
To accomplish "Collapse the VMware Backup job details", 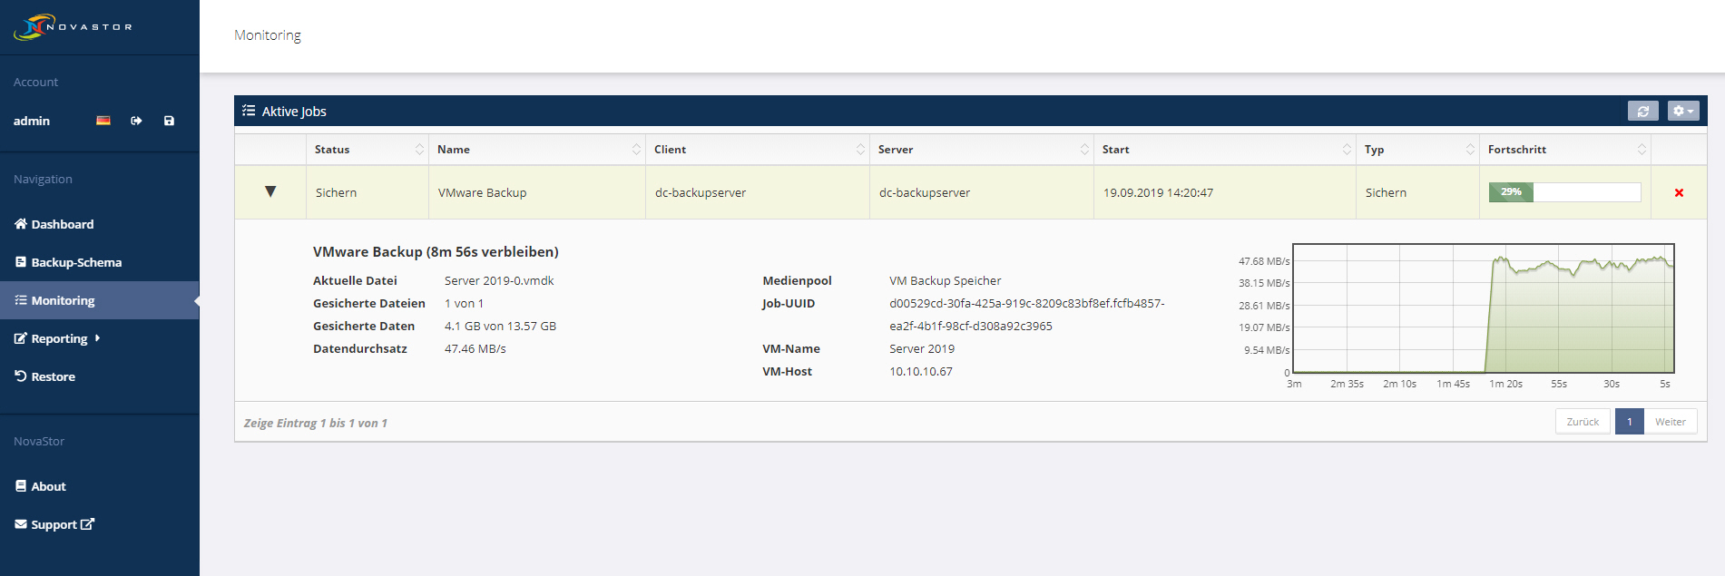I will tap(270, 191).
